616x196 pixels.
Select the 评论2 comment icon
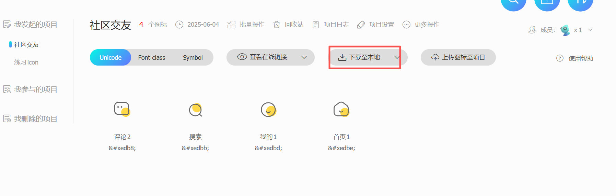(122, 110)
